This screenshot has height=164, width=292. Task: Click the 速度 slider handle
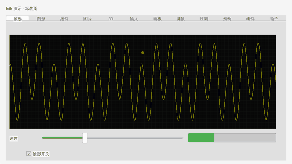85,138
